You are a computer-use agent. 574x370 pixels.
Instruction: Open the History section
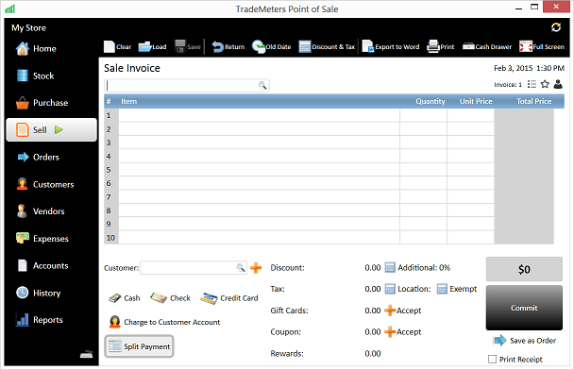[x=38, y=293]
